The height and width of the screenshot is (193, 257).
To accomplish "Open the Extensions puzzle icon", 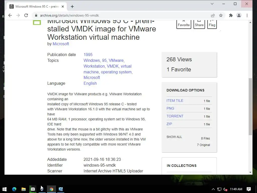I will pyautogui.click(x=231, y=15).
